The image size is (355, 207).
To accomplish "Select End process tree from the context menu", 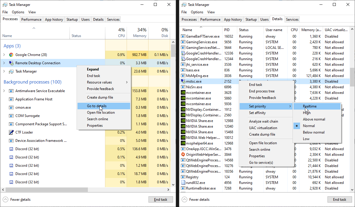I will pyautogui.click(x=266, y=91).
